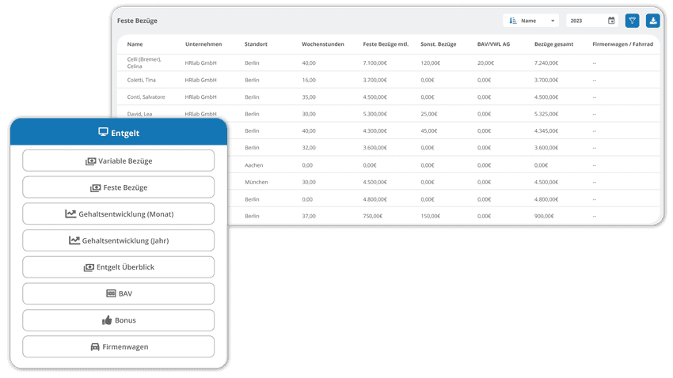Sort by the Wochenstunden column header

pos(323,44)
